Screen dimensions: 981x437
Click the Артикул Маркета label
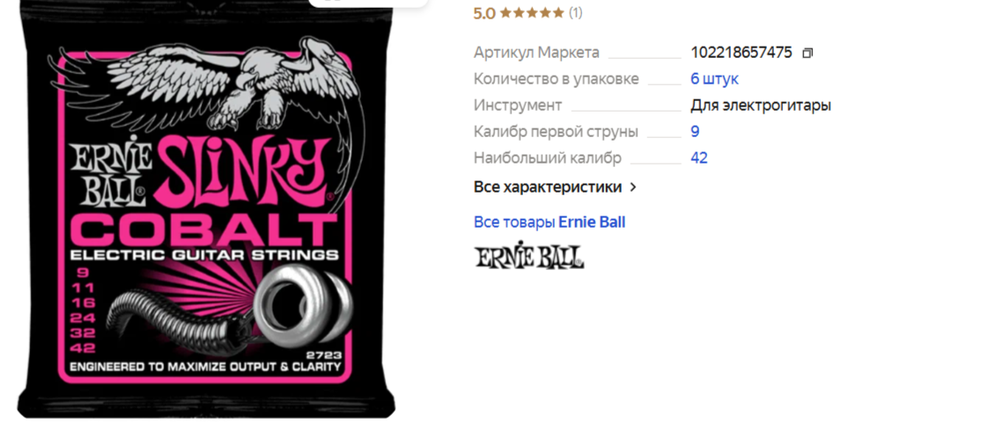pyautogui.click(x=536, y=53)
